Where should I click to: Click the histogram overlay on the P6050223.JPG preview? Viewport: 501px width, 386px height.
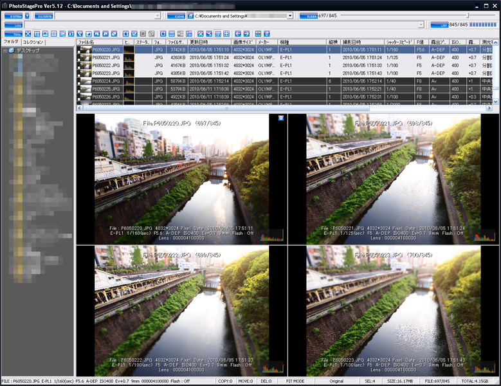[x=485, y=367]
